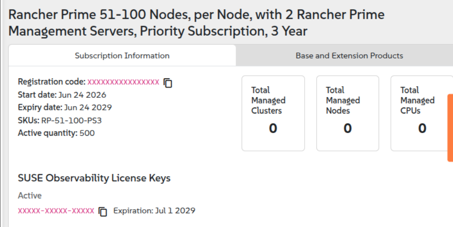Click the 'SKUs:' field label
Screen dimensions: 453x227
(x=29, y=120)
